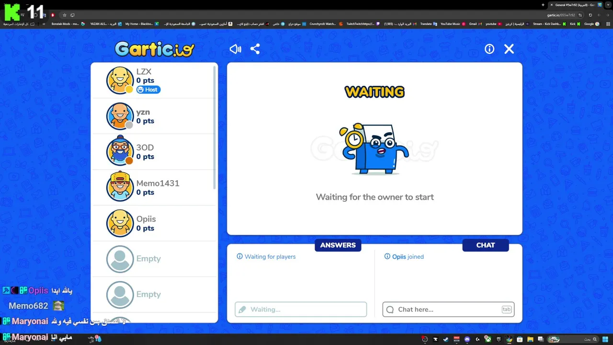Open Task View from taskbar

point(541,339)
